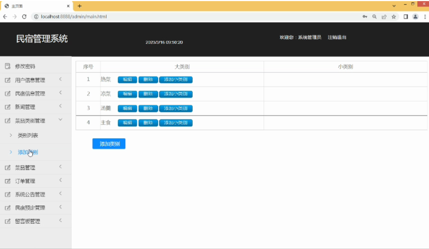The image size is (429, 249).
Task: Add subcategory to 汤羹
Action: [176, 108]
